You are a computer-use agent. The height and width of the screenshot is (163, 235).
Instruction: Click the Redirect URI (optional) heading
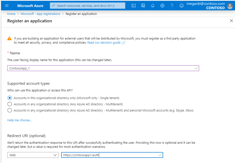(26, 136)
